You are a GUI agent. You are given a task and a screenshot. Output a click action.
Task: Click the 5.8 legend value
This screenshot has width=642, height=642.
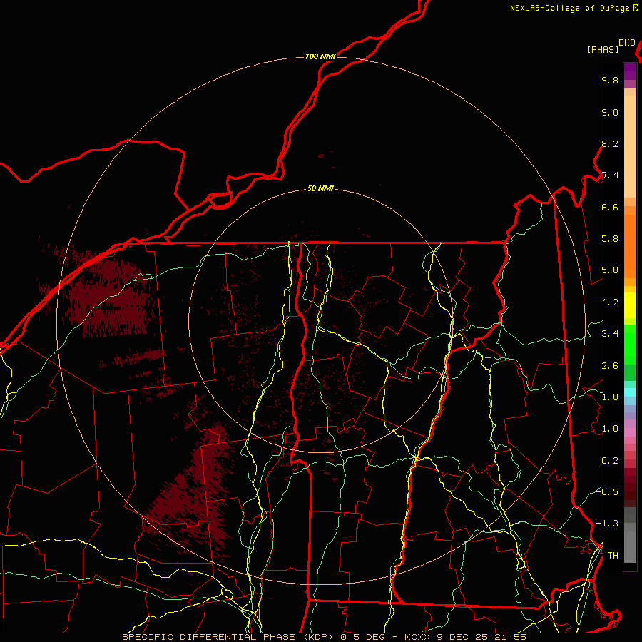pos(610,239)
